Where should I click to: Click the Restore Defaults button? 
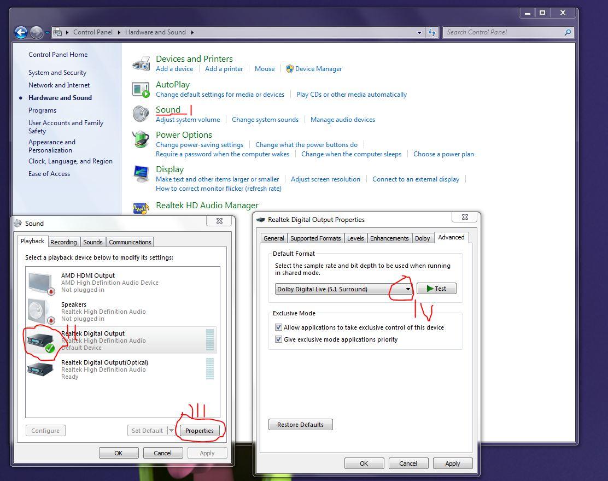[x=300, y=424]
